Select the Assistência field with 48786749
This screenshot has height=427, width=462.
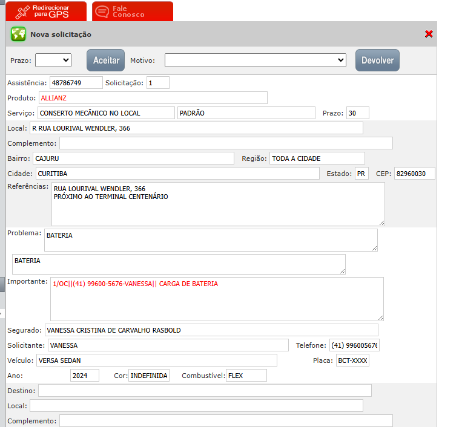pos(76,83)
